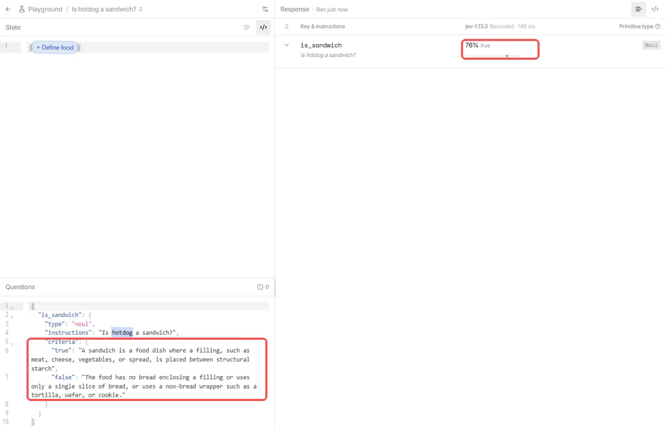Switch Response panel to list view
The image size is (666, 428).
pos(638,9)
